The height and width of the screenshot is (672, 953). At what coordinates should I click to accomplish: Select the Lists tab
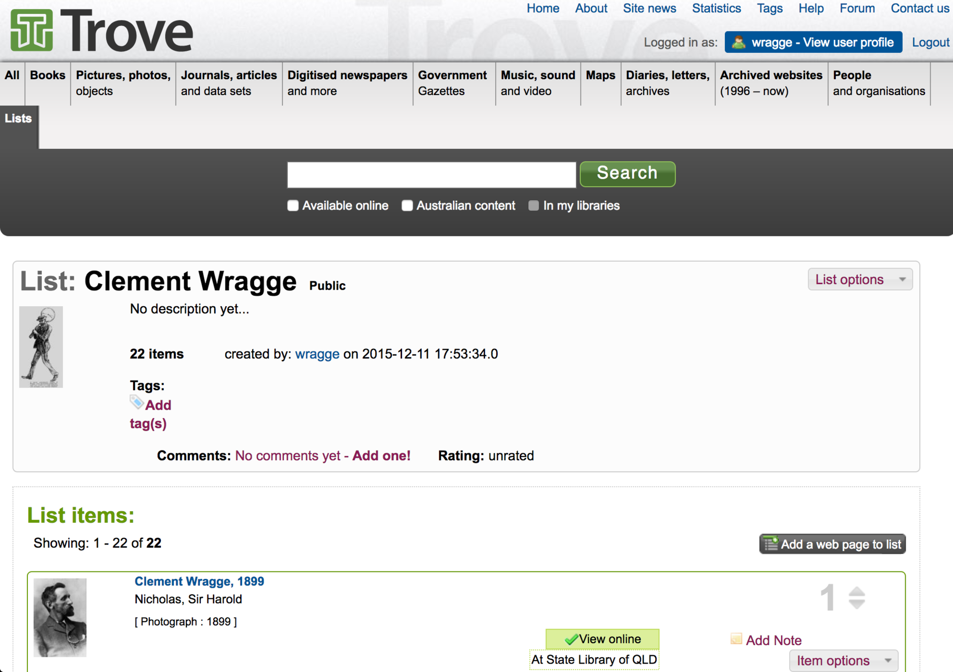(18, 126)
